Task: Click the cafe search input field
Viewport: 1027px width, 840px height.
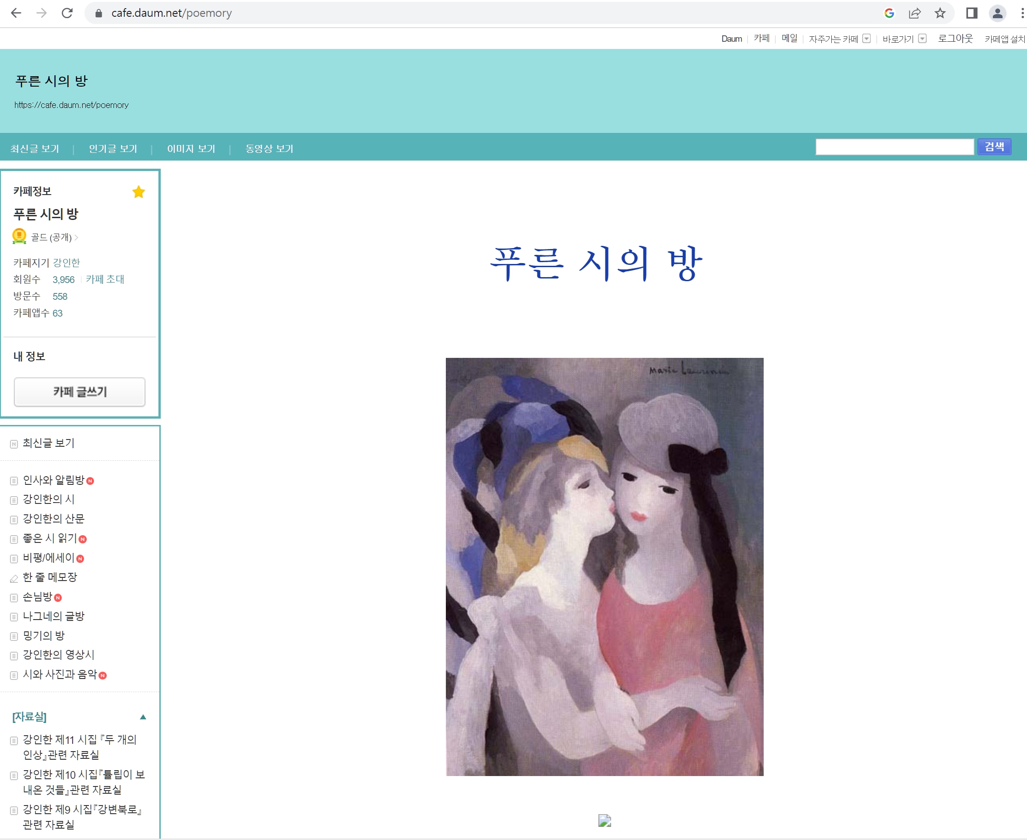Action: pyautogui.click(x=894, y=147)
